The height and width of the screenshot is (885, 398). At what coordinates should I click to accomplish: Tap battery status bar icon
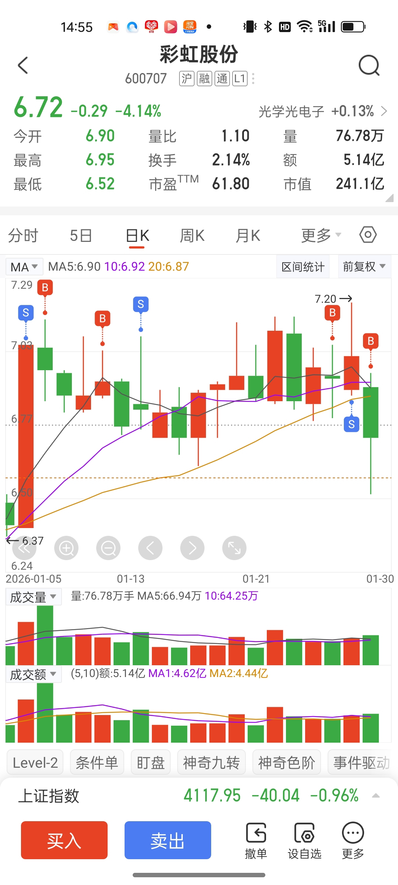click(x=353, y=27)
